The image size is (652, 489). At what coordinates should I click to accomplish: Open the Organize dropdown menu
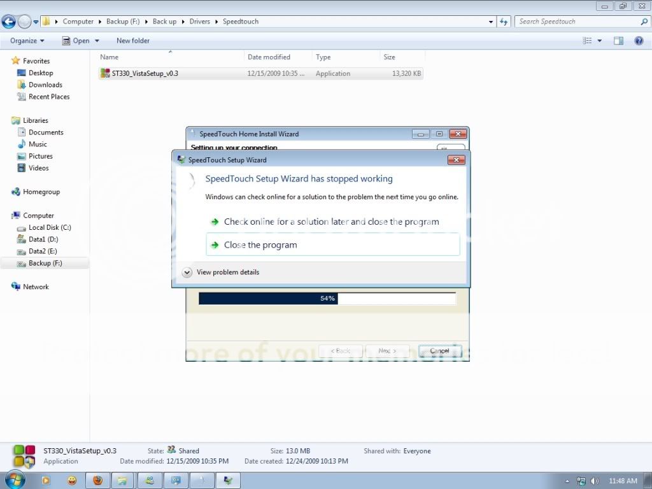[27, 41]
